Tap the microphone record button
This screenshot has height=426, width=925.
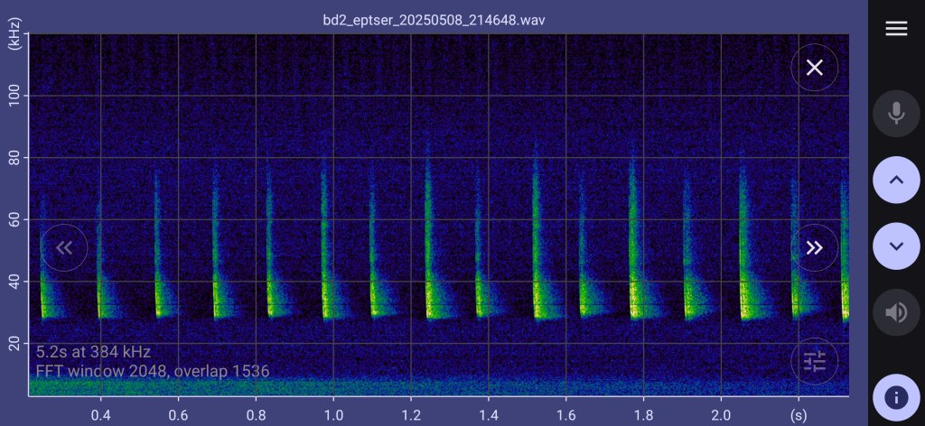pos(895,113)
